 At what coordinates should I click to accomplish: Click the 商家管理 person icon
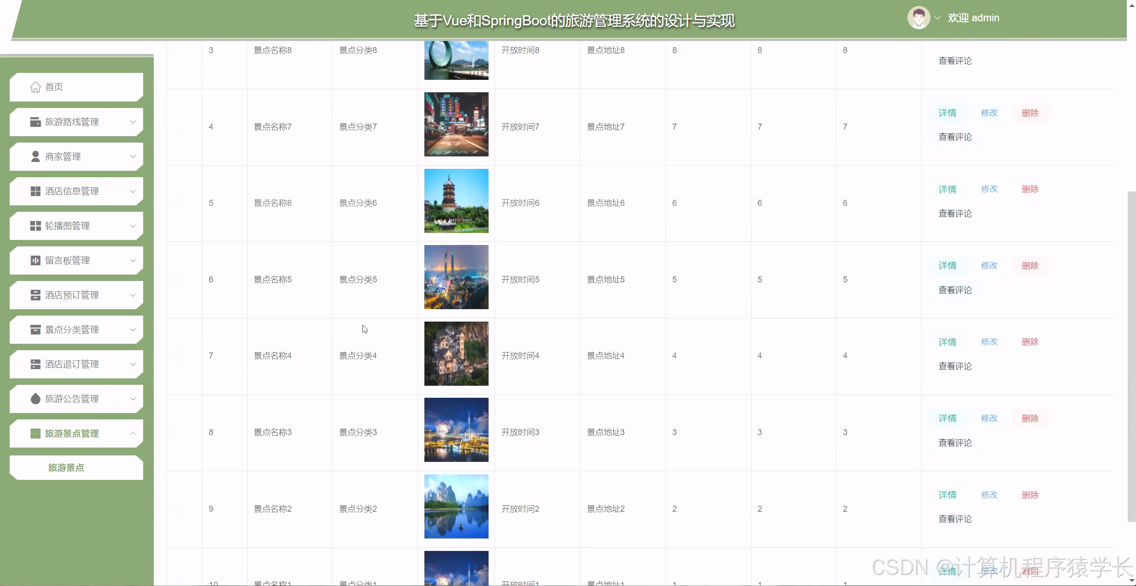pyautogui.click(x=35, y=156)
